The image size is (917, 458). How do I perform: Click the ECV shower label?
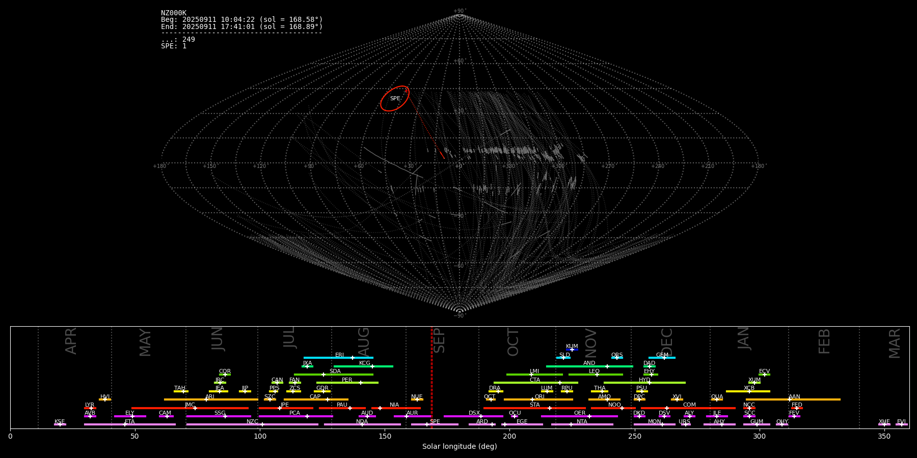pyautogui.click(x=764, y=371)
